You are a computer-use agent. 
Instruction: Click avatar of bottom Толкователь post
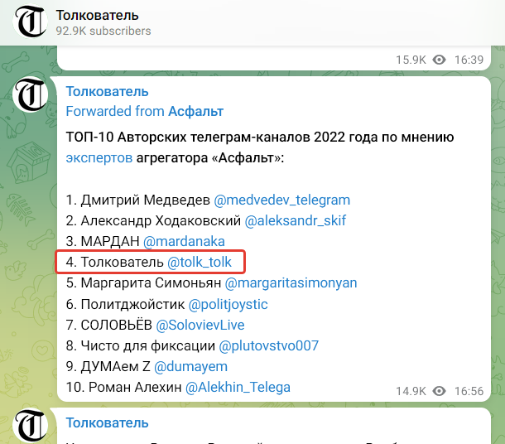click(x=30, y=425)
